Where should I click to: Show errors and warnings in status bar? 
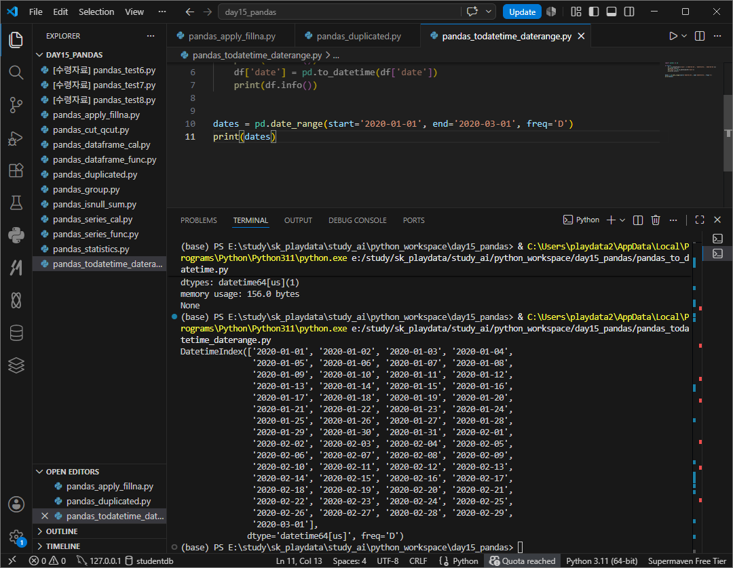pyautogui.click(x=48, y=561)
